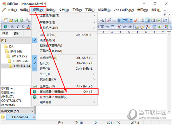Apply bold with the B icon

coord(13,27)
